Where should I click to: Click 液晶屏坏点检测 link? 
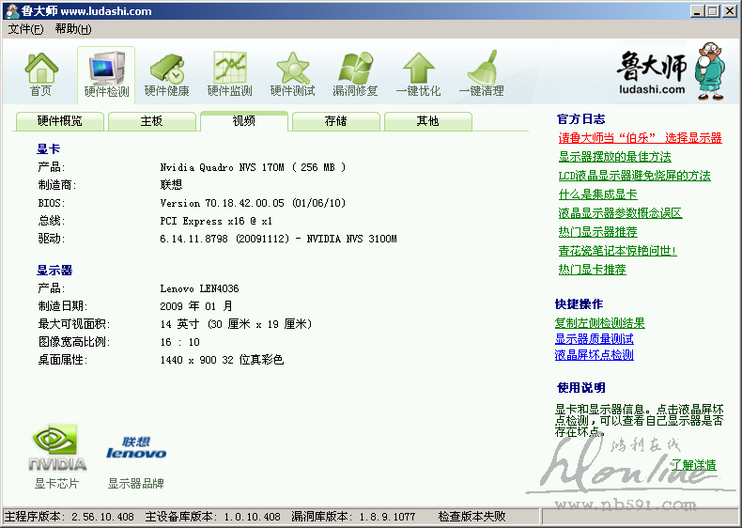594,355
